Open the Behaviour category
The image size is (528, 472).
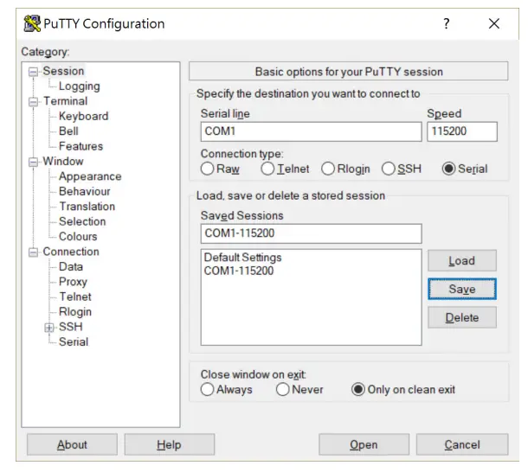coord(85,191)
